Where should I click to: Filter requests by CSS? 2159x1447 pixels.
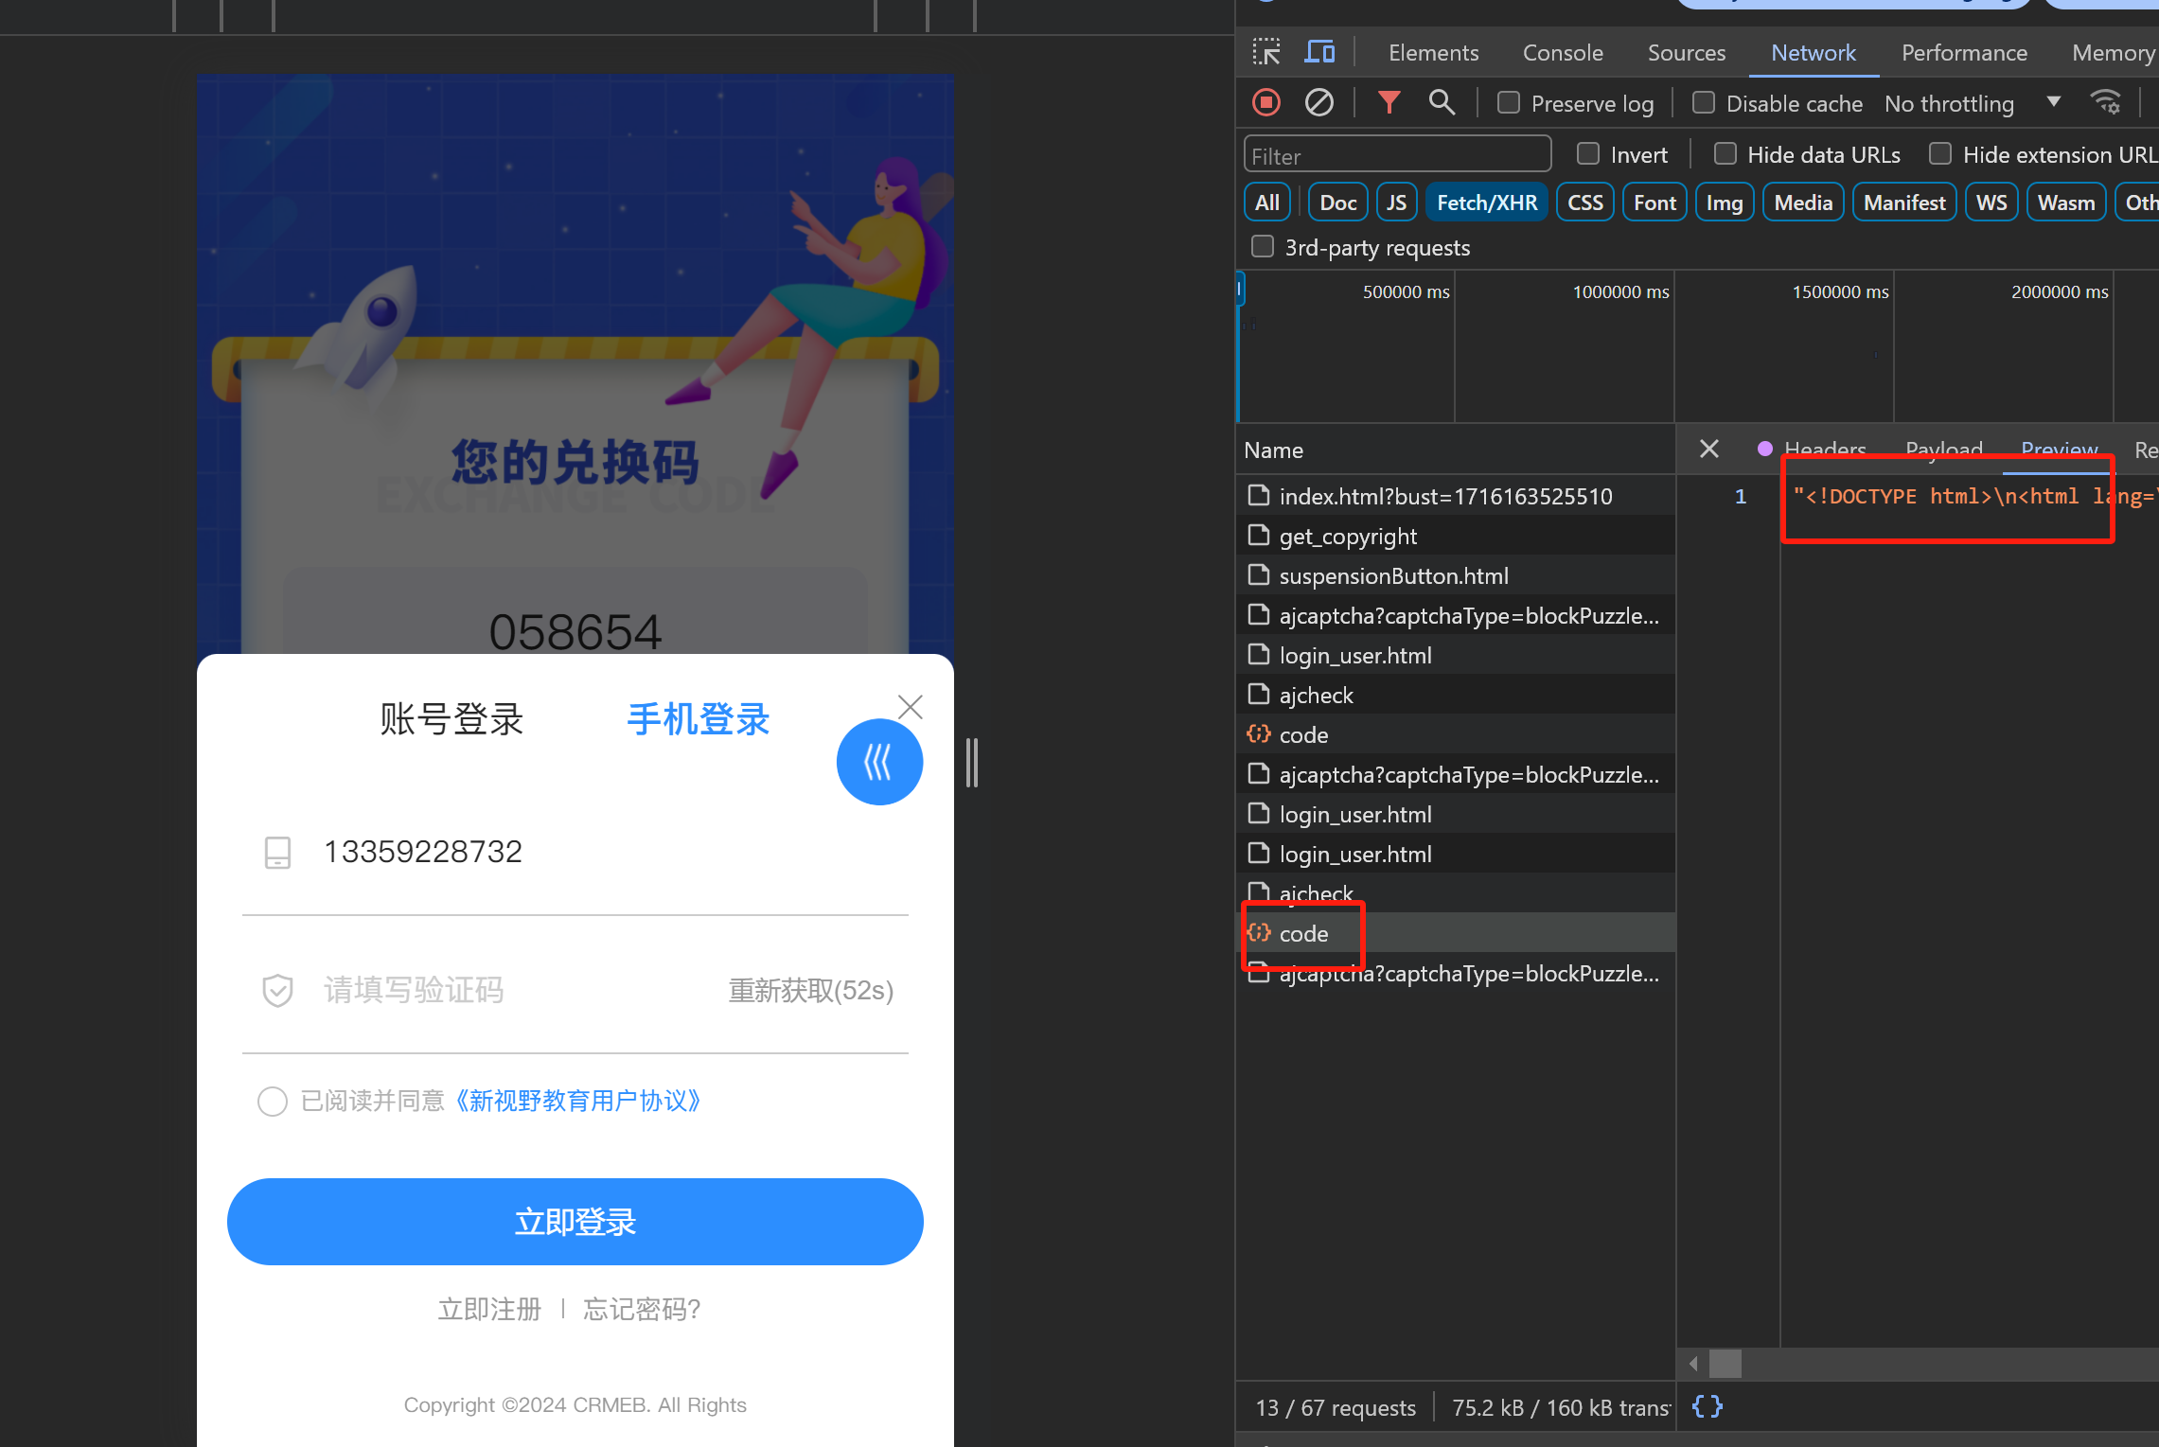[x=1584, y=202]
